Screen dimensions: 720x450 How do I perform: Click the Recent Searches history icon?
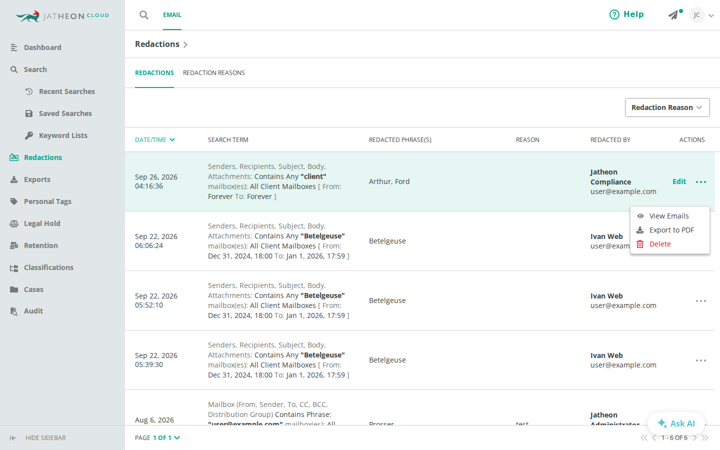[x=29, y=91]
